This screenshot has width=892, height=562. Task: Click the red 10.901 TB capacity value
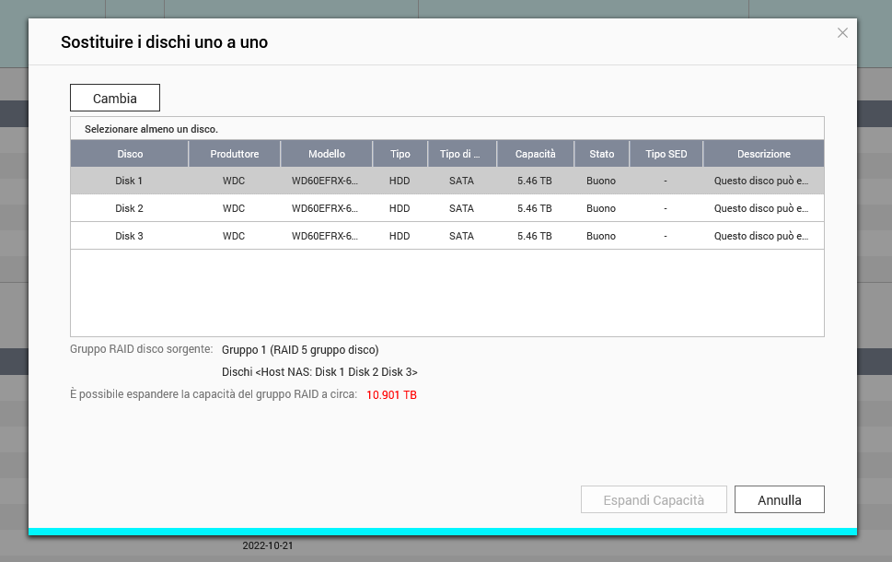(x=391, y=395)
